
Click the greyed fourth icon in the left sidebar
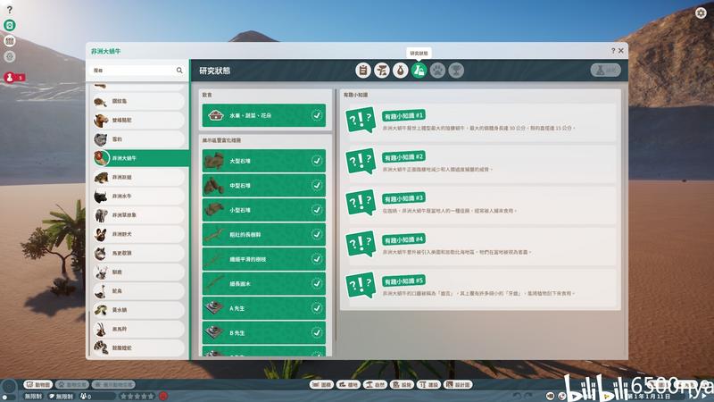coord(10,57)
